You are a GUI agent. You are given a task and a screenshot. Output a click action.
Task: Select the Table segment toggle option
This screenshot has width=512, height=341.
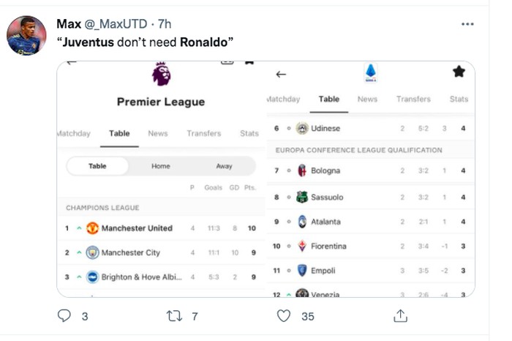(97, 166)
